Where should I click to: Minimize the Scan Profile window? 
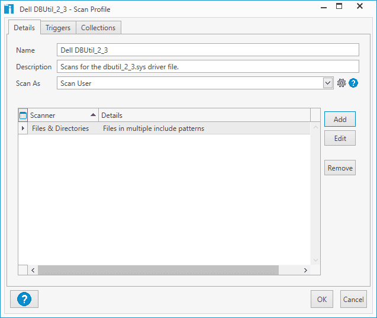(x=324, y=7)
